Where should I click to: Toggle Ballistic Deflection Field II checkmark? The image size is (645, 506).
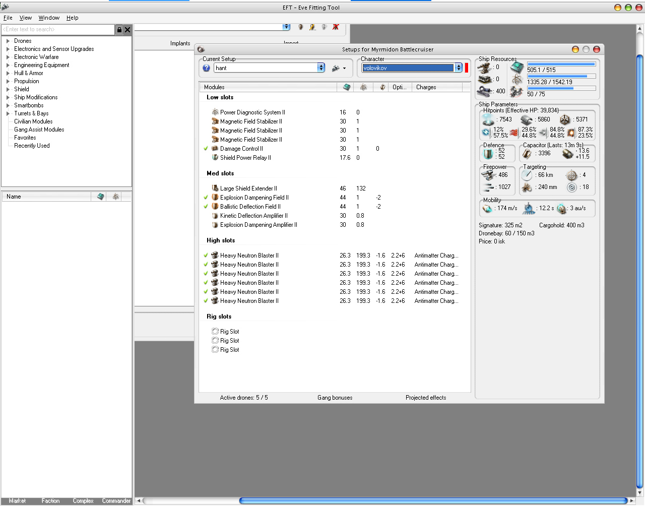[206, 207]
